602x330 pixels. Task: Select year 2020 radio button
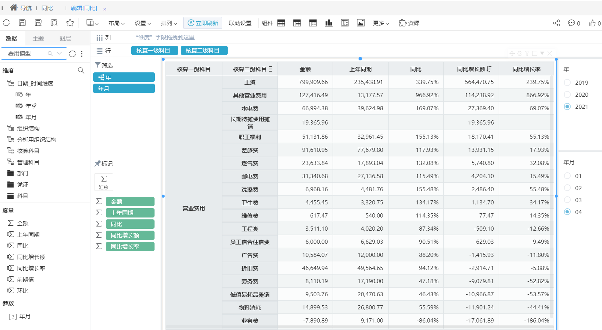pos(567,94)
